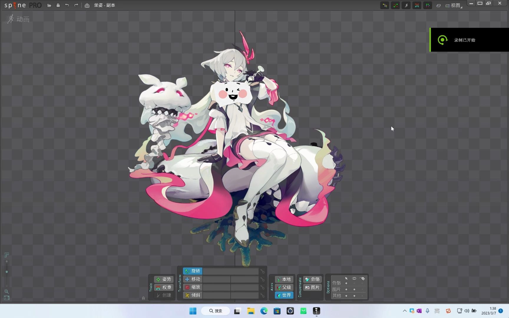509x318 pixels.
Task: Toggle 骨骼 selectable option dot
Action: (346, 283)
